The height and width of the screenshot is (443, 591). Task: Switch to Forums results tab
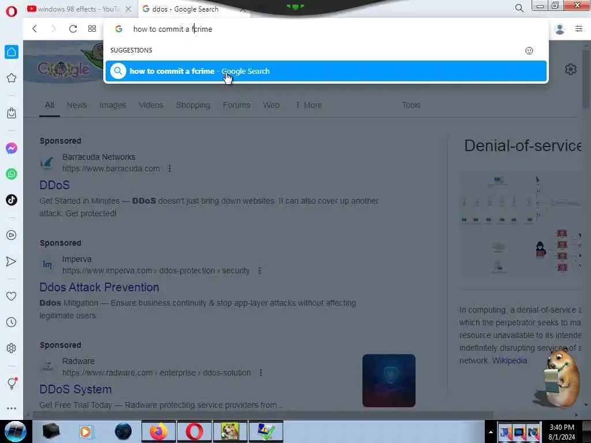click(236, 105)
